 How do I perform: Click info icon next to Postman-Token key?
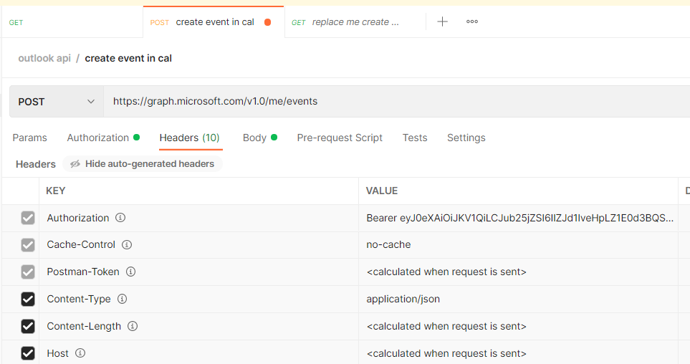point(130,272)
